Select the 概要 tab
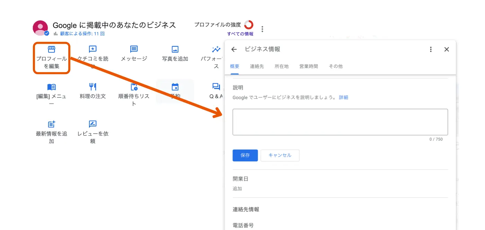The image size is (485, 230). [235, 66]
